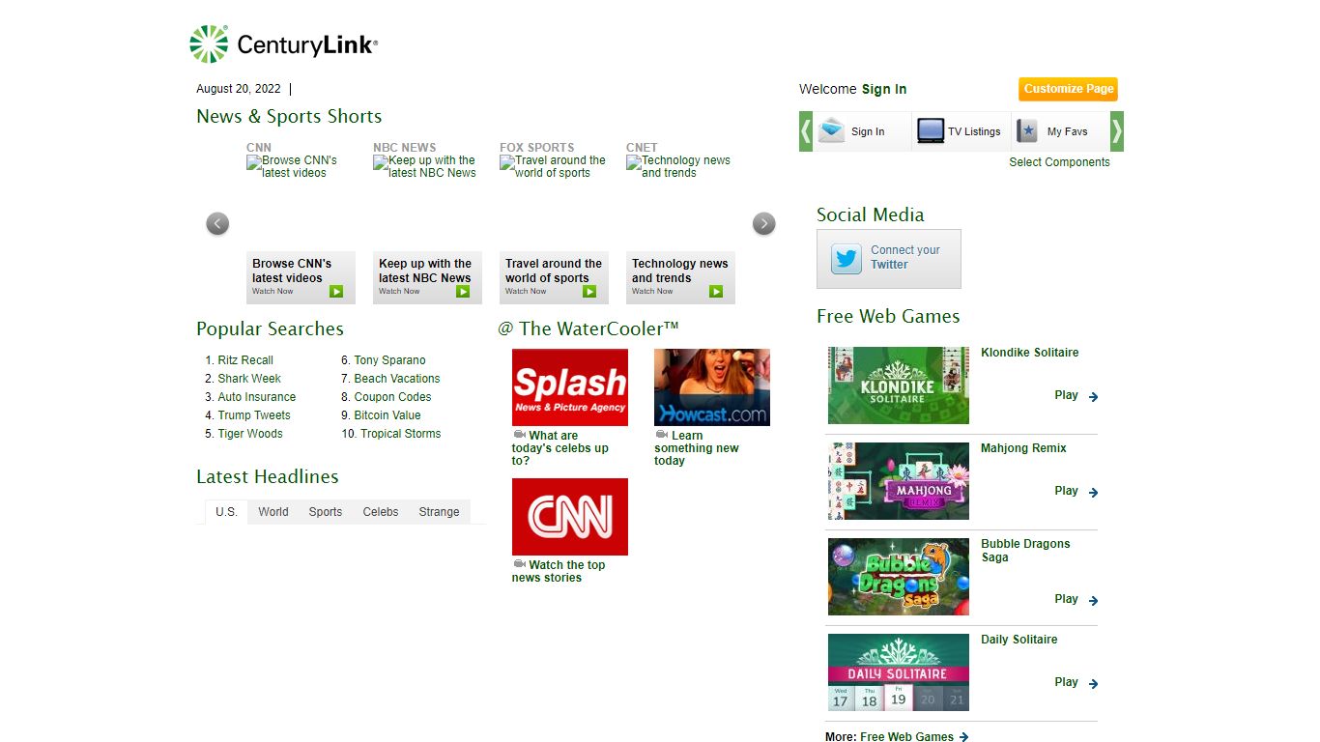Play the Technology news and trends clip
The image size is (1320, 742).
(x=716, y=291)
